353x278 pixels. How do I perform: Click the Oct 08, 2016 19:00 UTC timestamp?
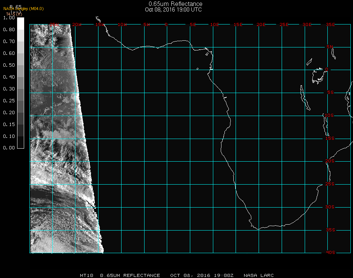(174, 10)
